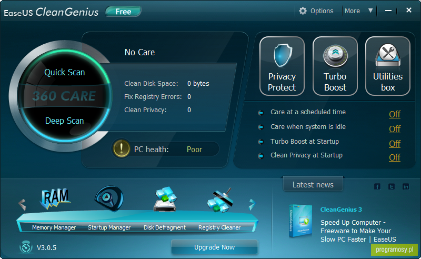Click the 'Clean Disk Space:' label

tap(151, 84)
